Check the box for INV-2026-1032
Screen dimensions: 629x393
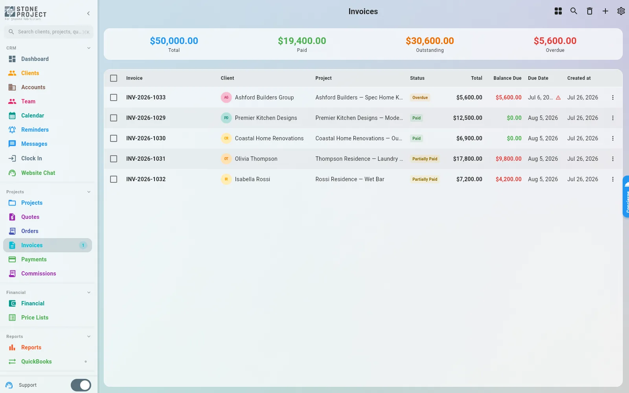point(114,179)
